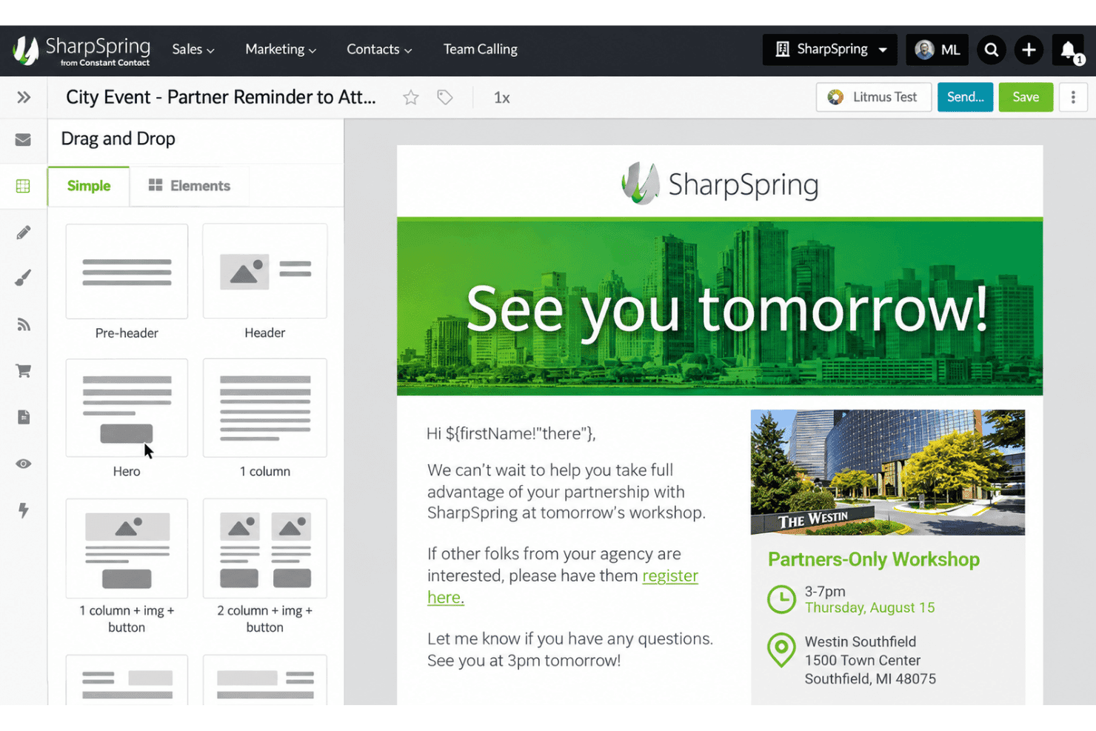The height and width of the screenshot is (731, 1096).
Task: Open the lightning bolt icon in sidebar
Action: 24,510
